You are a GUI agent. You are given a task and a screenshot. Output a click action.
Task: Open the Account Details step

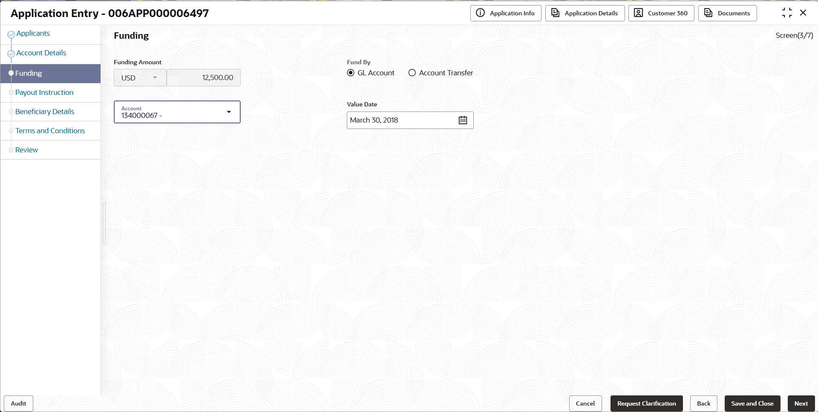click(x=41, y=53)
